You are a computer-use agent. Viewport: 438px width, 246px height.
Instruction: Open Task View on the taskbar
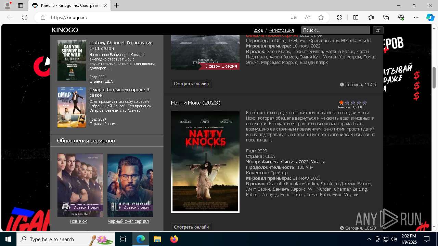pyautogui.click(x=123, y=239)
